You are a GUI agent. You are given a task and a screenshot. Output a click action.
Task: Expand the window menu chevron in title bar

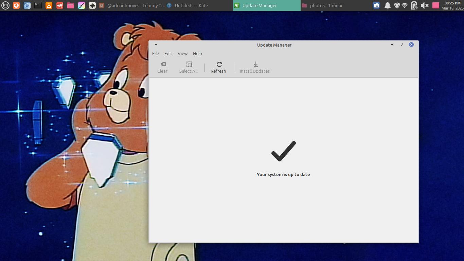(x=156, y=45)
